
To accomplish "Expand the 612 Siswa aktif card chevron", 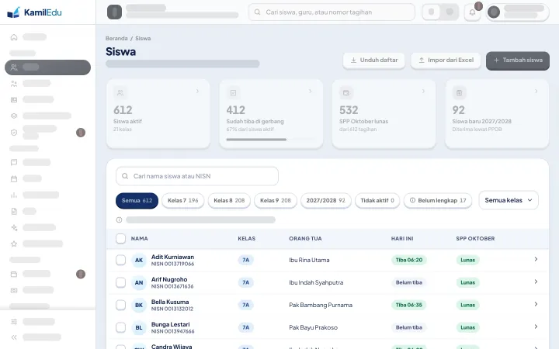I will coord(197,92).
